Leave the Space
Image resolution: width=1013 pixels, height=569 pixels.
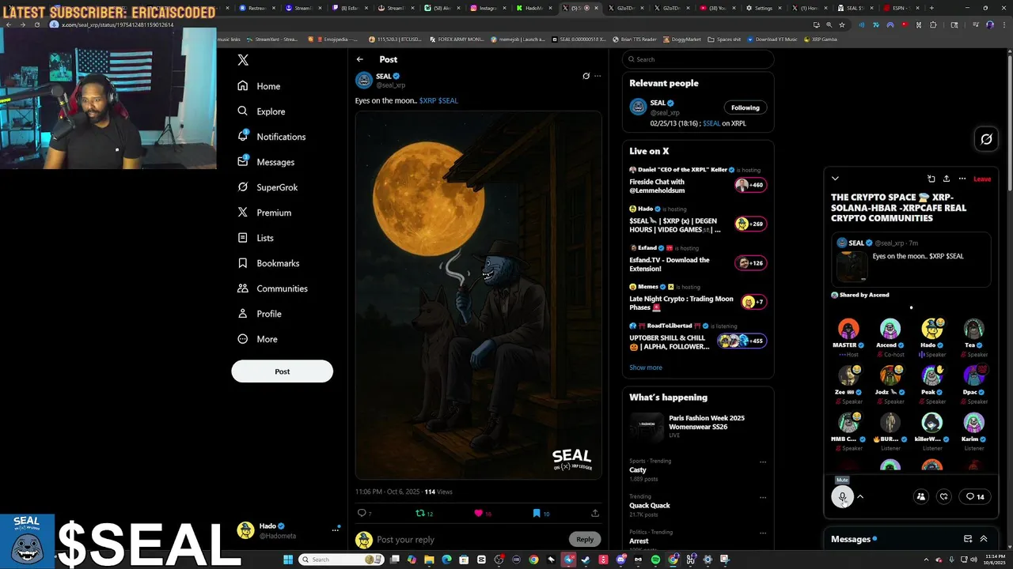tap(982, 179)
